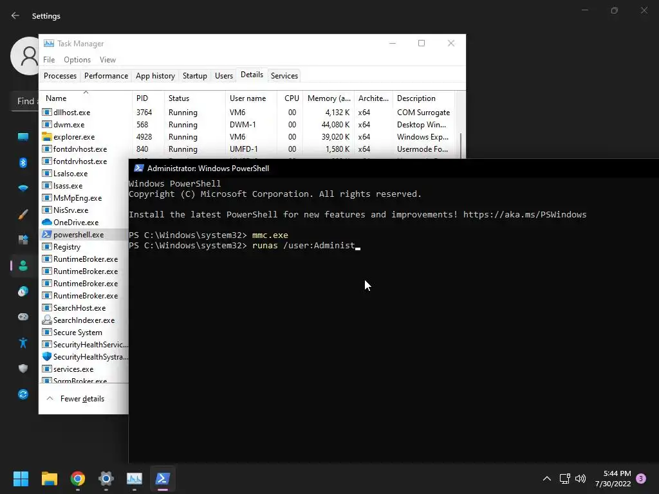
Task: Select the explorer.exe process
Action: 248,137
